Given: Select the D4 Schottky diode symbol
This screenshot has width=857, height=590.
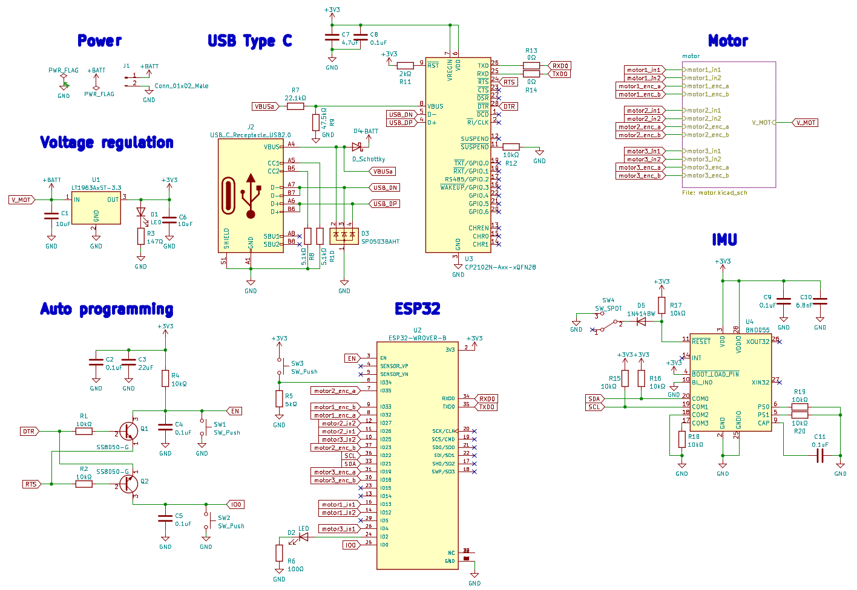Looking at the screenshot, I should pyautogui.click(x=356, y=147).
